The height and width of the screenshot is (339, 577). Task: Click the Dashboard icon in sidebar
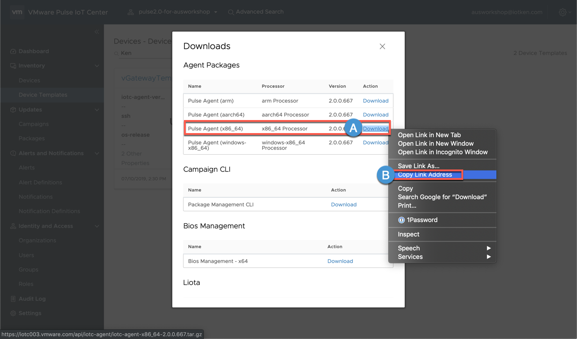[x=13, y=51]
